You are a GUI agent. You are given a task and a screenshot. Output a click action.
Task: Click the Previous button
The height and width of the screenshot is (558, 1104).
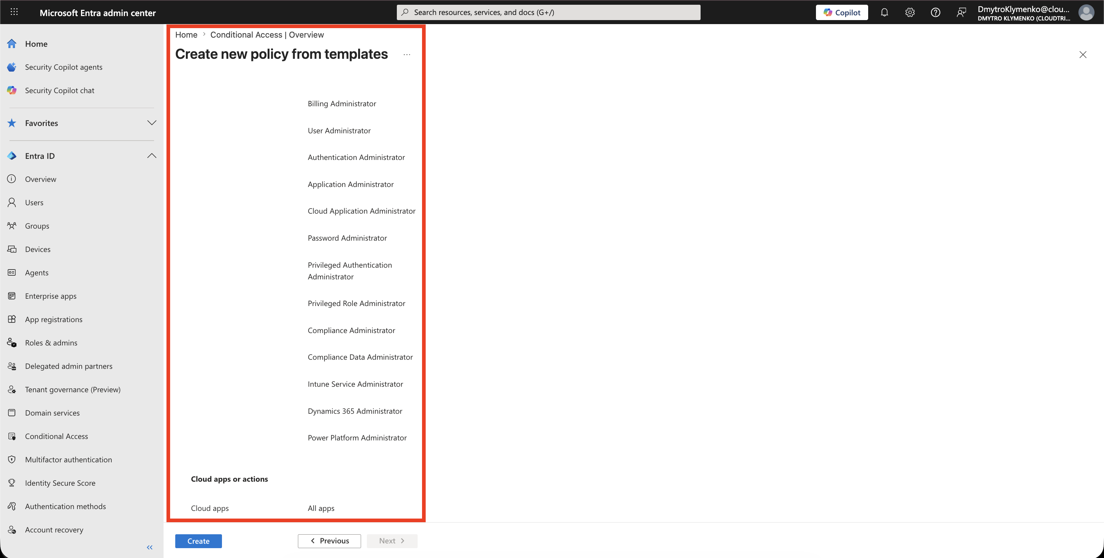(x=329, y=541)
